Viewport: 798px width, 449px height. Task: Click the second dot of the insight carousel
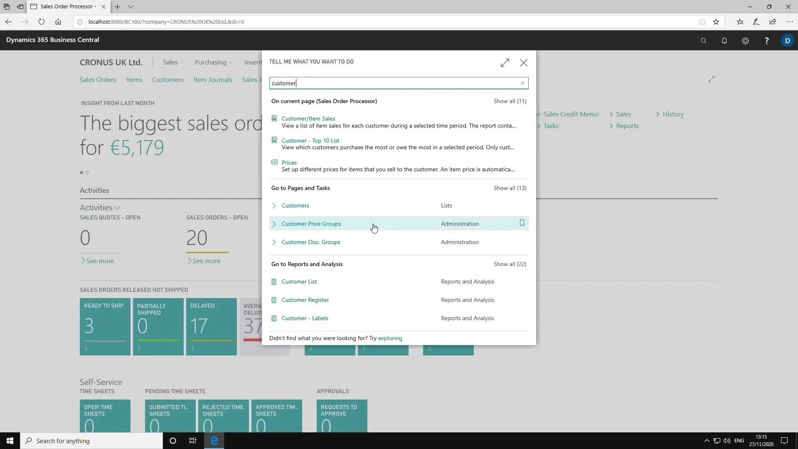87,173
